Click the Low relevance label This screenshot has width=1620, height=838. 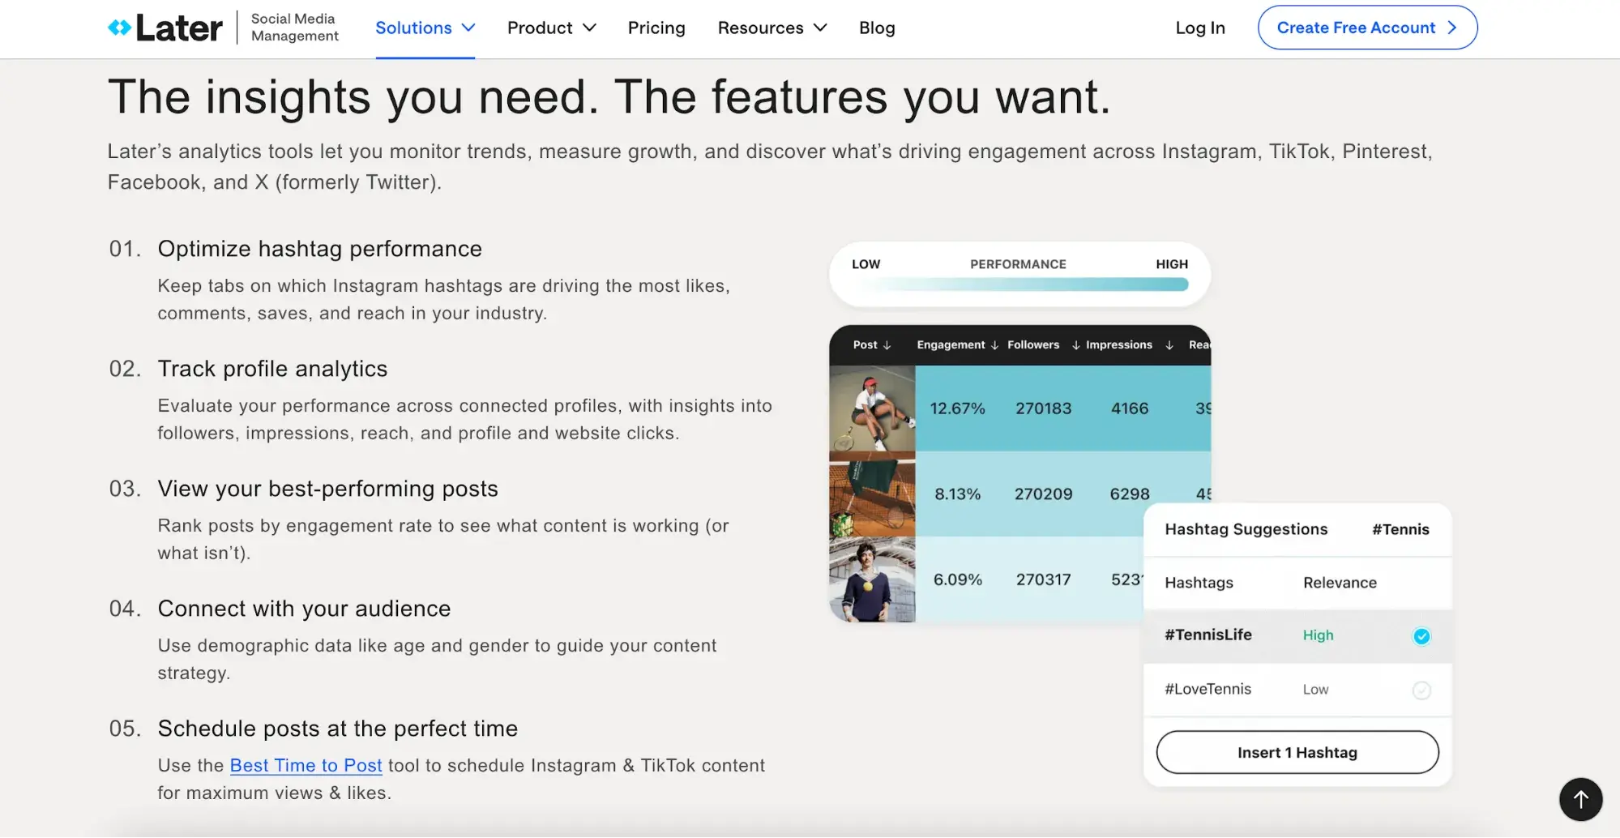[1315, 690]
